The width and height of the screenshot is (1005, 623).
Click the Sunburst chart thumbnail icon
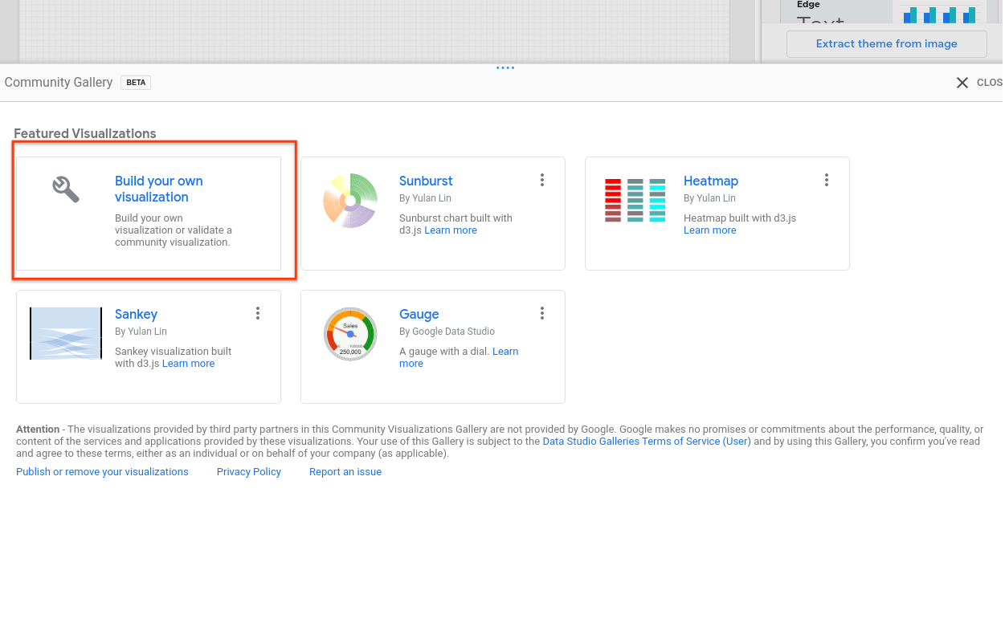(350, 201)
